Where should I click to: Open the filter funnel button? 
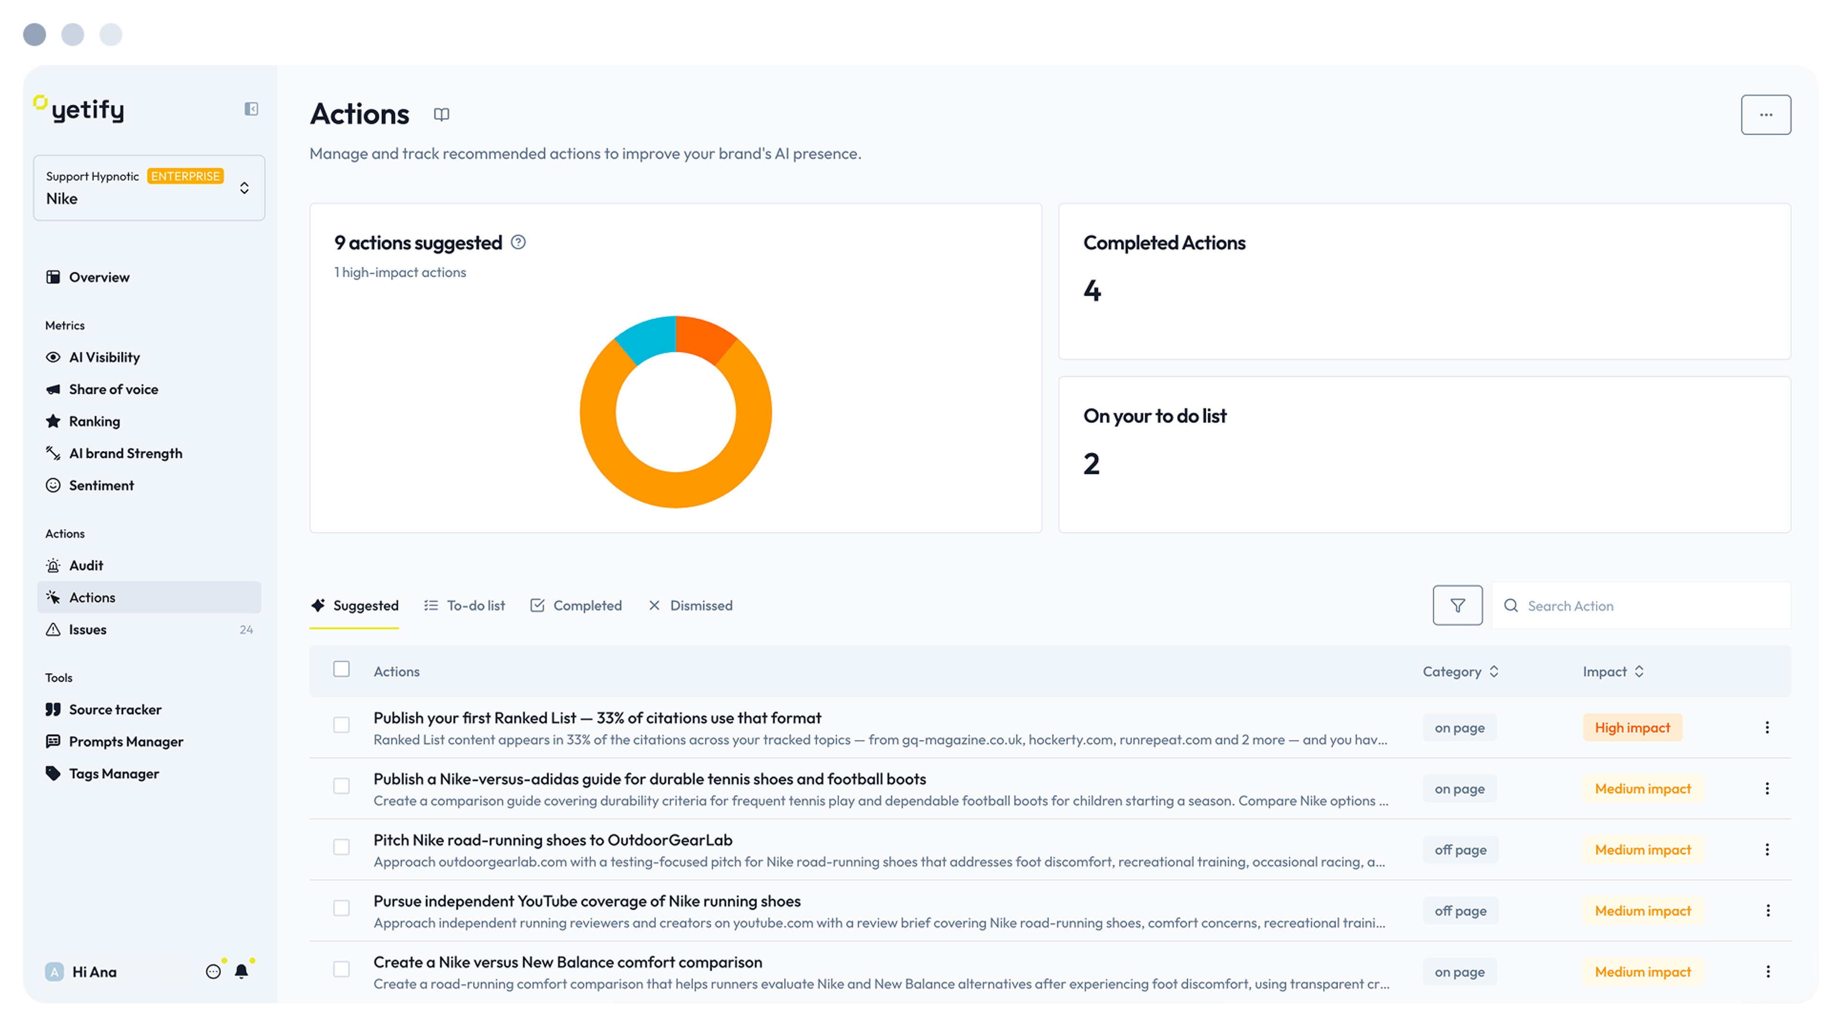pyautogui.click(x=1457, y=605)
